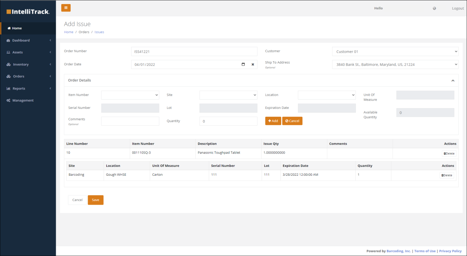Screen dimensions: 467x256
Task: Collapse the Order Details panel chevron
Action: point(453,80)
